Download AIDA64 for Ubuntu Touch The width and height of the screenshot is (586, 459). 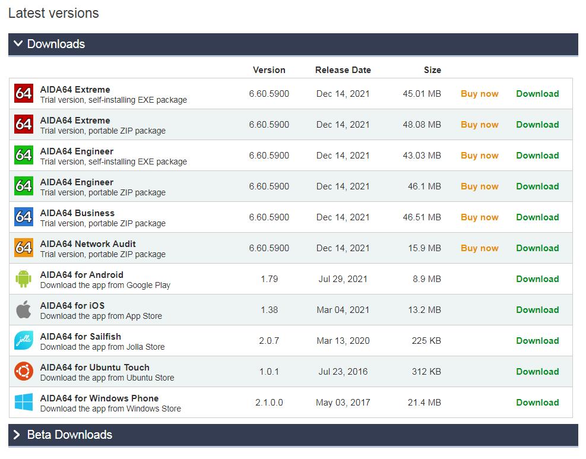[537, 372]
